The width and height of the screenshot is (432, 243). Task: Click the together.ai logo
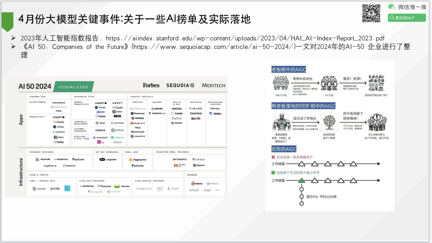(50, 166)
